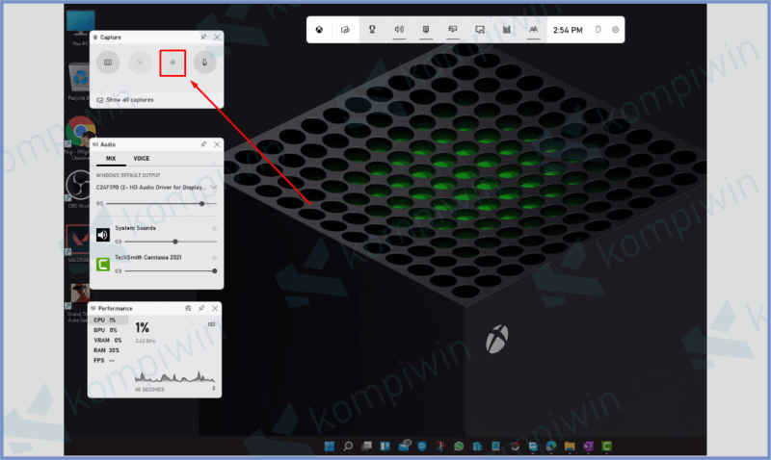This screenshot has height=460, width=771.
Task: Favorite System Sounds with the star
Action: click(x=214, y=228)
